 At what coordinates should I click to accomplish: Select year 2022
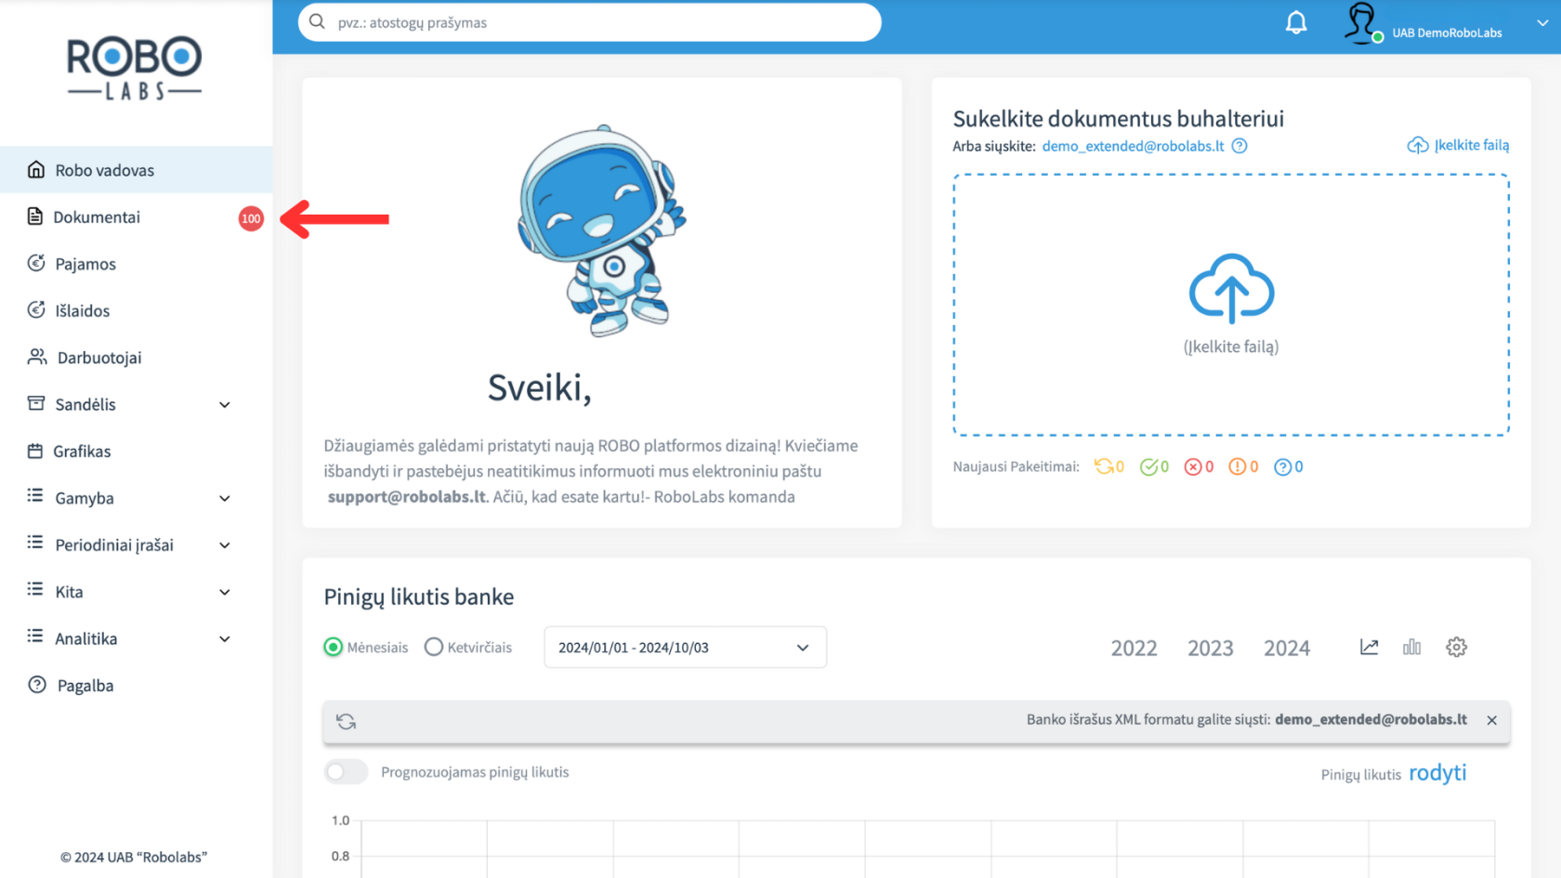(1134, 648)
